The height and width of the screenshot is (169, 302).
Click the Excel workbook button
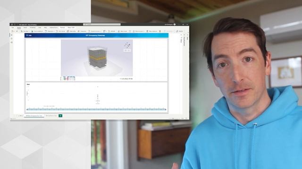37,31
